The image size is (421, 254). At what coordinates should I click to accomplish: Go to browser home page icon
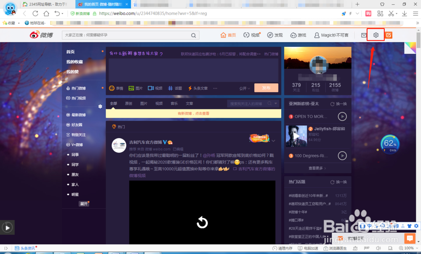point(46,13)
